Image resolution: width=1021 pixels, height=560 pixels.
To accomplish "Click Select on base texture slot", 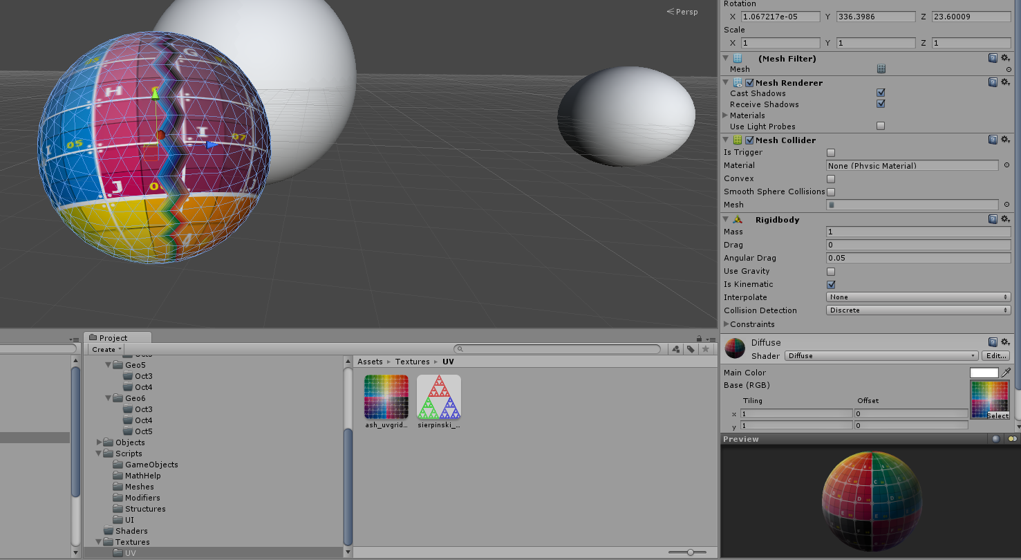I will pos(997,416).
